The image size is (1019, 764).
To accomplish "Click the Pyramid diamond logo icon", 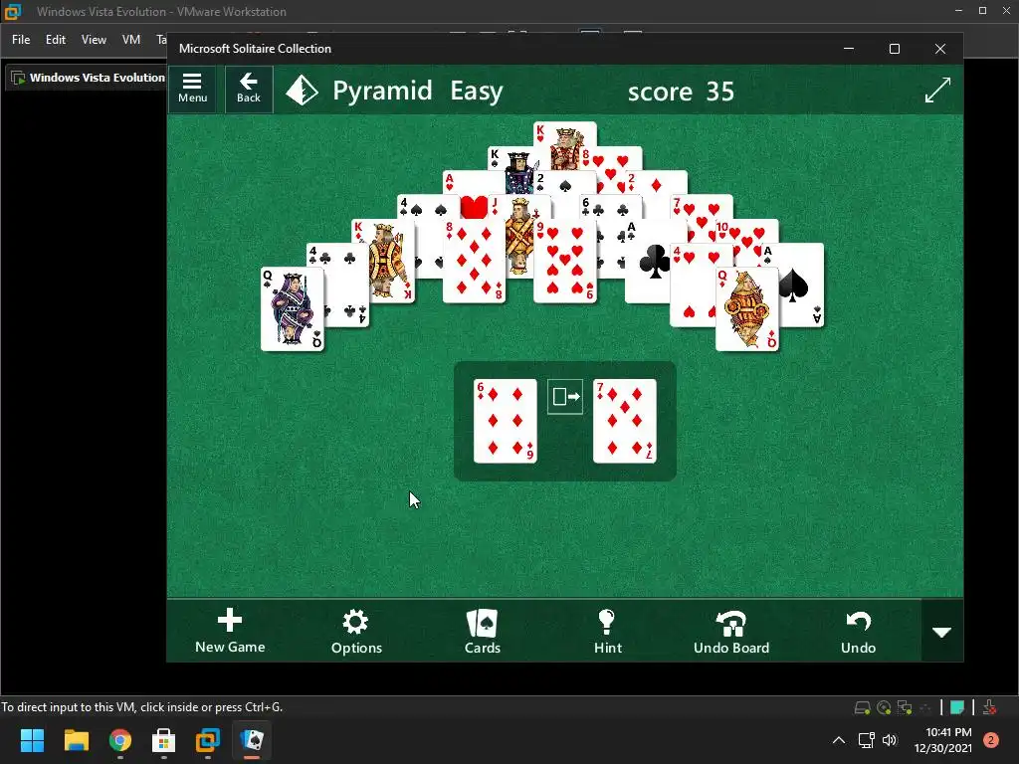I will click(303, 91).
